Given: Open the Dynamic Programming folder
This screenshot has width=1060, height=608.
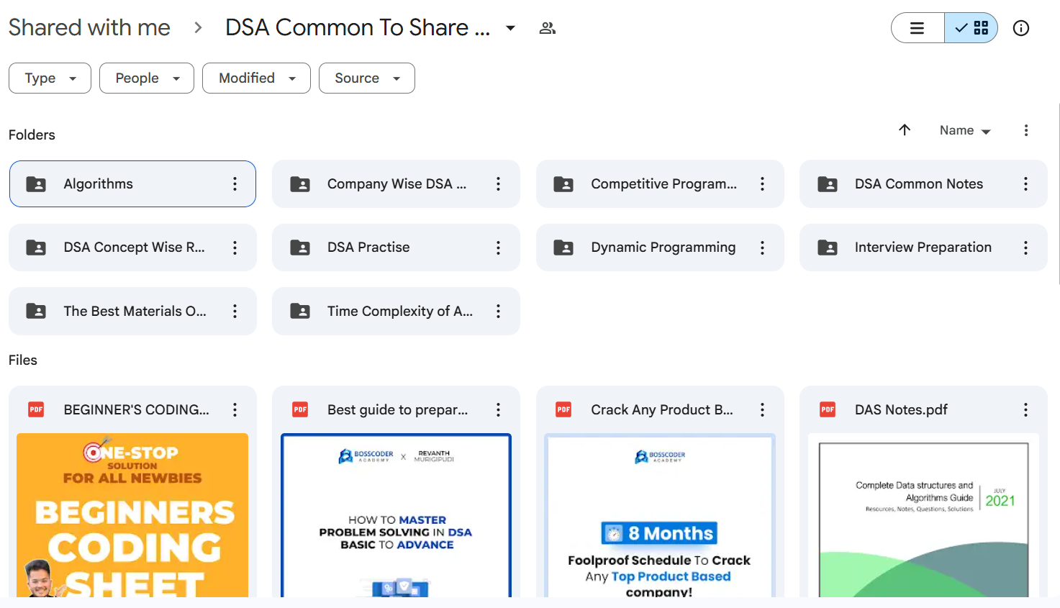Looking at the screenshot, I should click(662, 248).
